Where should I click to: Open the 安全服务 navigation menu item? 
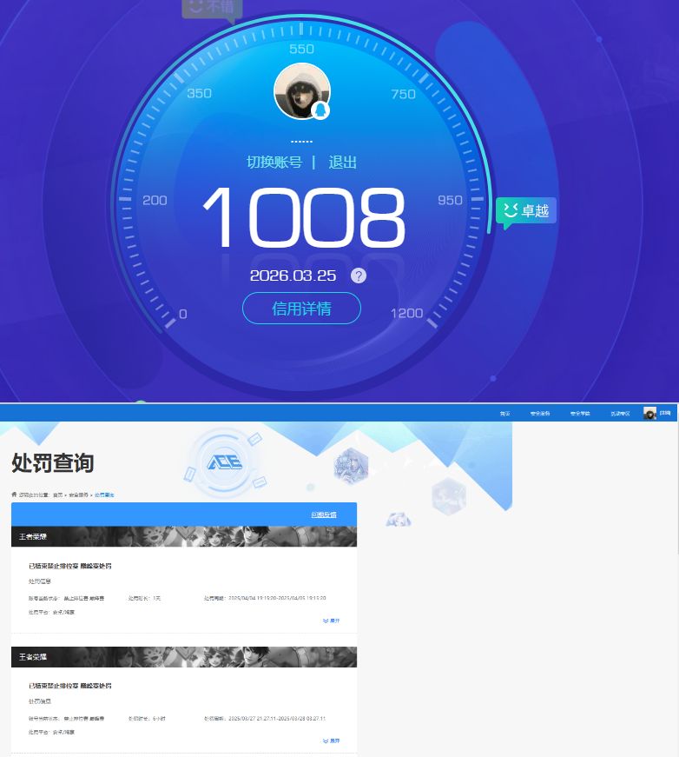click(540, 414)
